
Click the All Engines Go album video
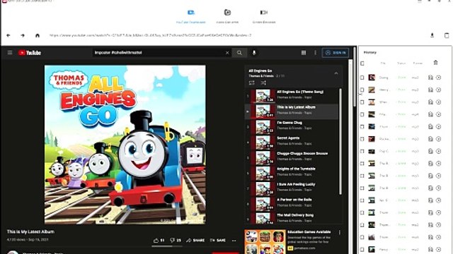(125, 145)
